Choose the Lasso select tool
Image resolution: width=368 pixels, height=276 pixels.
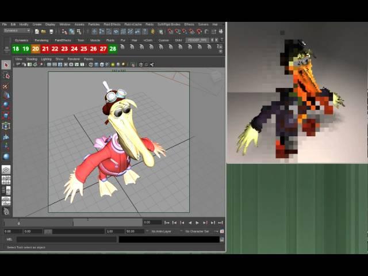tap(6, 76)
